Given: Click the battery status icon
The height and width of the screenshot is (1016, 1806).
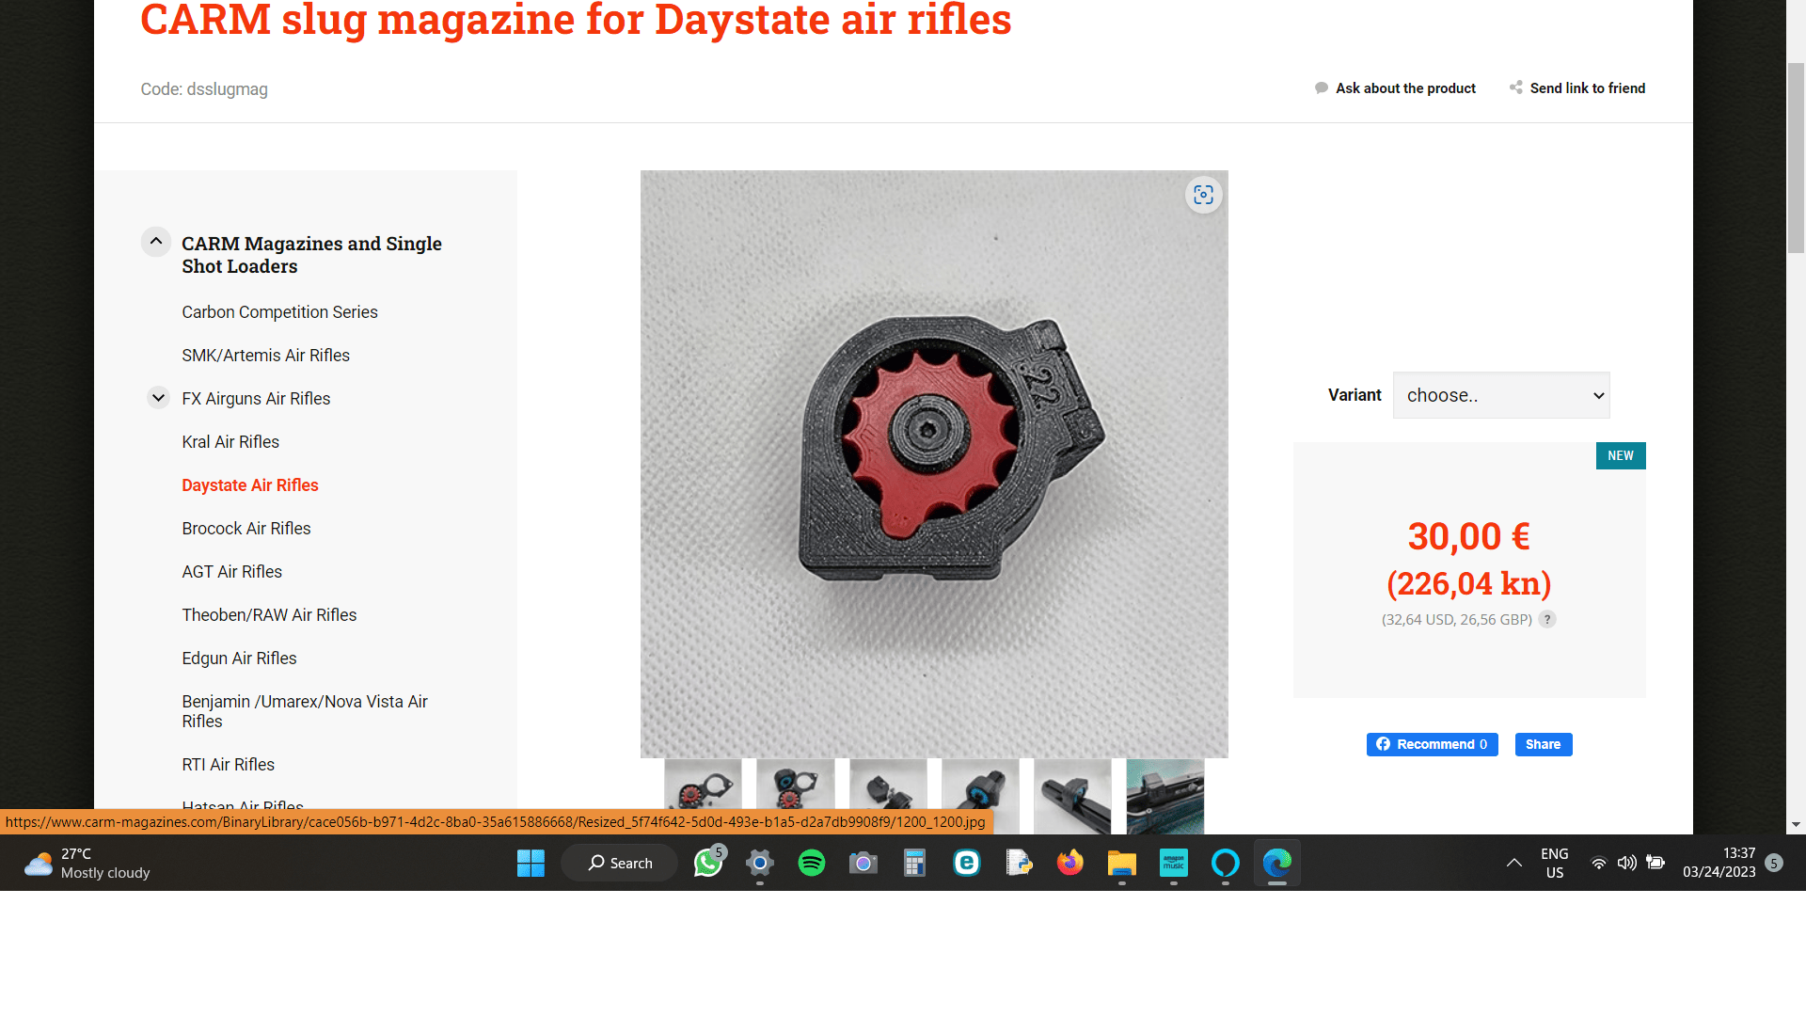Looking at the screenshot, I should coord(1655,863).
